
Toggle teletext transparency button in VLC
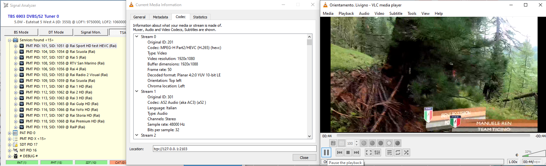tap(342, 143)
